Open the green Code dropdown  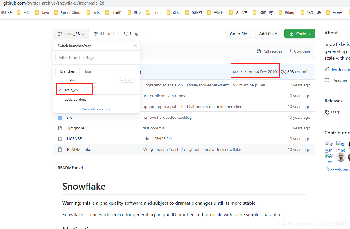coord(300,34)
